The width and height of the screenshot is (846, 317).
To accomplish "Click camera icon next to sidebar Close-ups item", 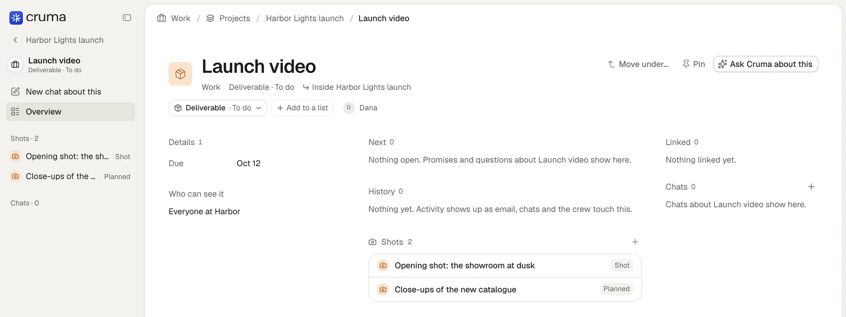I will coord(15,176).
